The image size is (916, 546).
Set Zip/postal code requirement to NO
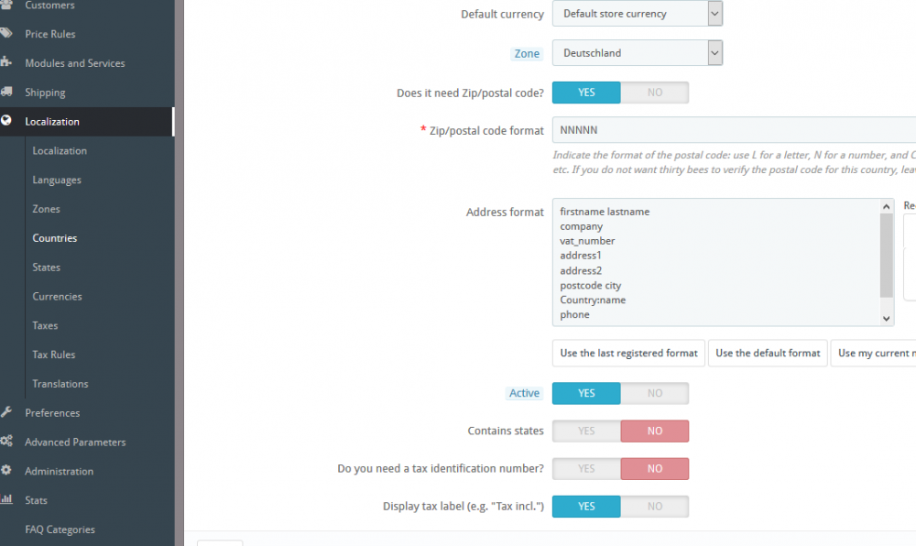654,93
